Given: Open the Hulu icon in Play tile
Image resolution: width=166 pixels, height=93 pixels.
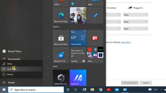Looking at the screenshot, I should (100, 50).
